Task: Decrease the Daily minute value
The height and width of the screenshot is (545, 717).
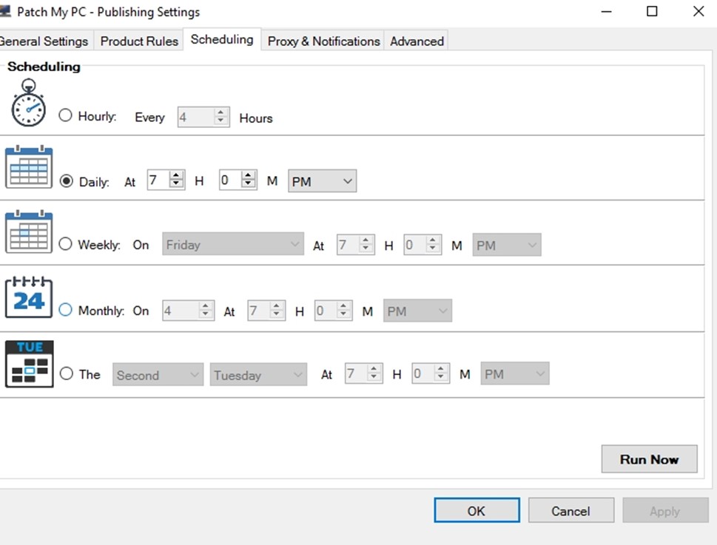Action: pos(249,185)
